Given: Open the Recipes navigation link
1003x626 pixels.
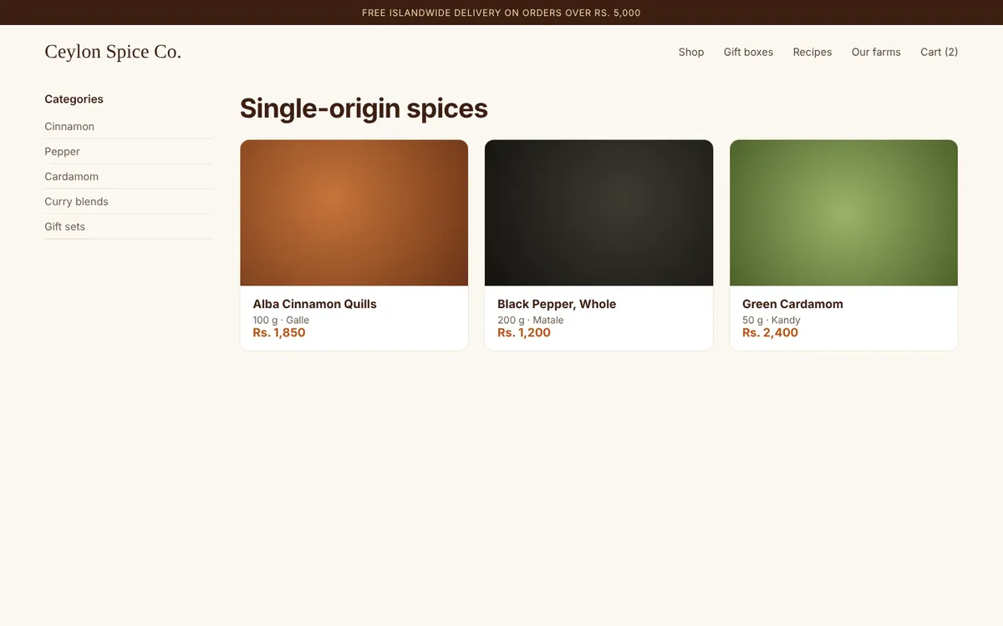Looking at the screenshot, I should pos(812,52).
